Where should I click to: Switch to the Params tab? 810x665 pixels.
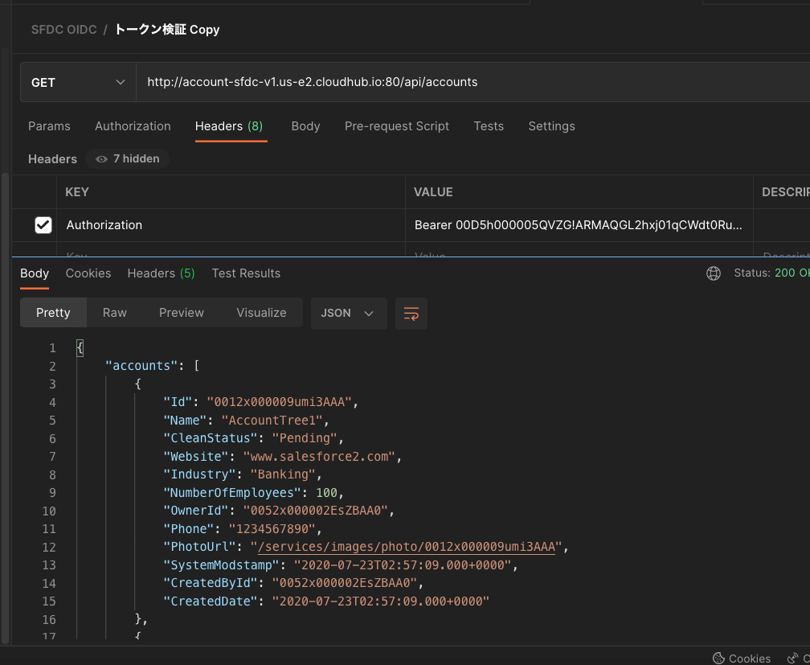[x=49, y=126]
